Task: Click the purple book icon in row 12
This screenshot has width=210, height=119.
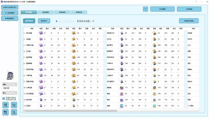Action: (x=41, y=100)
